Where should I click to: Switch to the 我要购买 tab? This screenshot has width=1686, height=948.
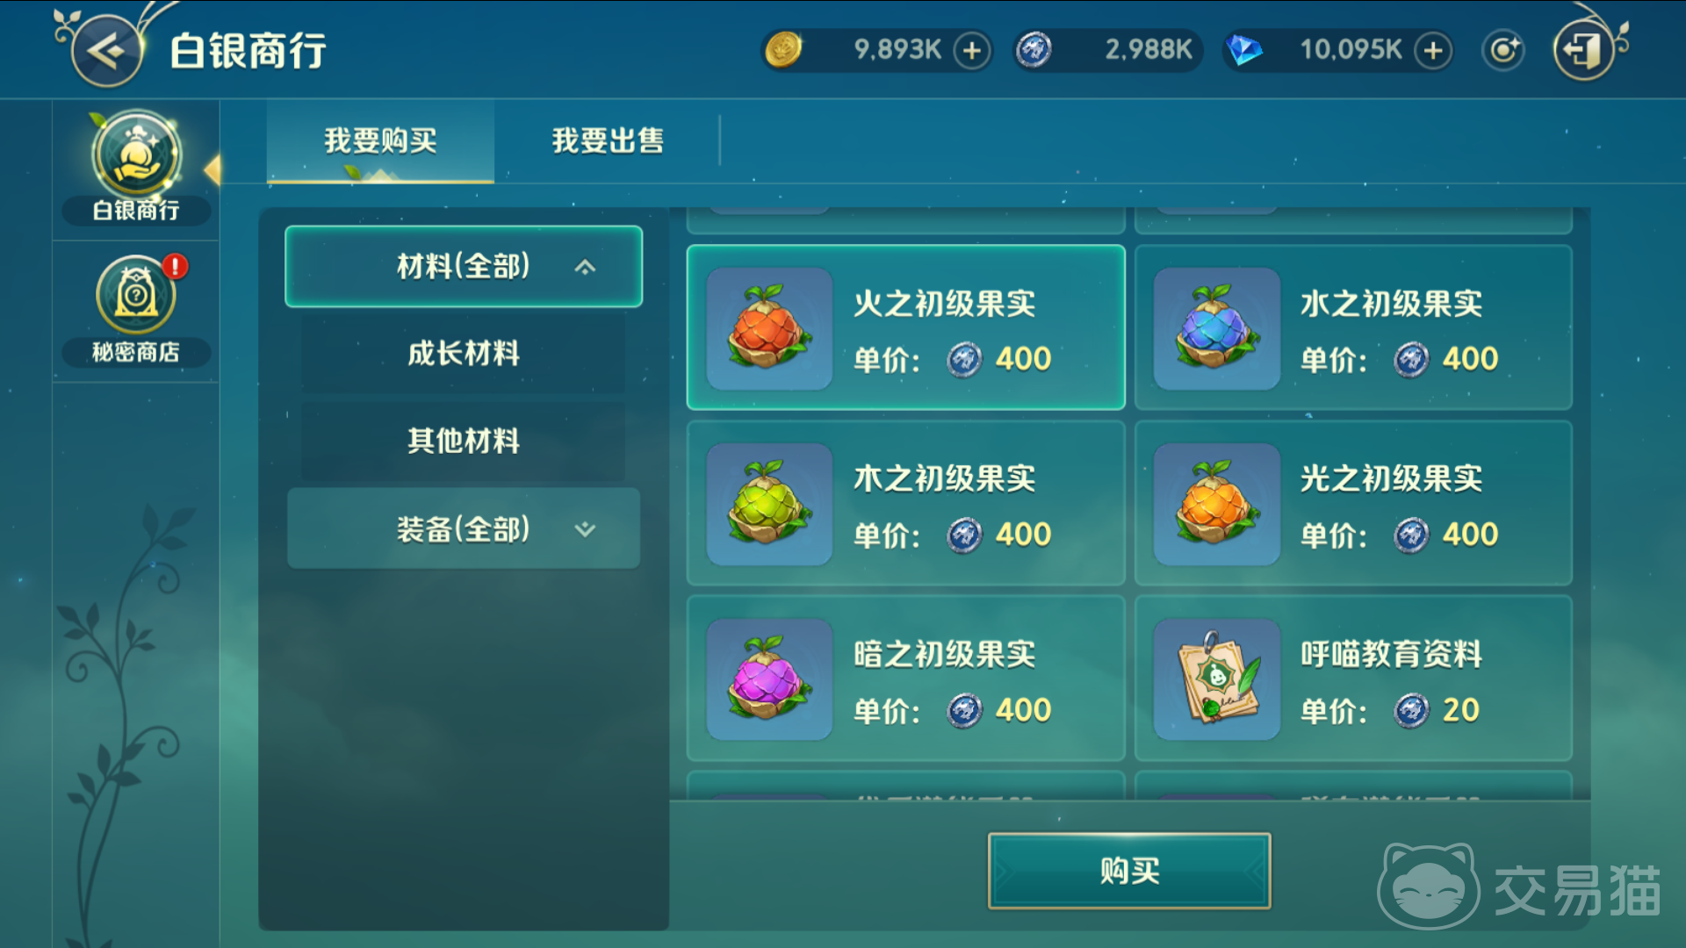tap(380, 140)
